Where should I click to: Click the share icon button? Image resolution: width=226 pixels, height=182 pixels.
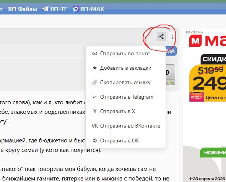click(x=161, y=37)
